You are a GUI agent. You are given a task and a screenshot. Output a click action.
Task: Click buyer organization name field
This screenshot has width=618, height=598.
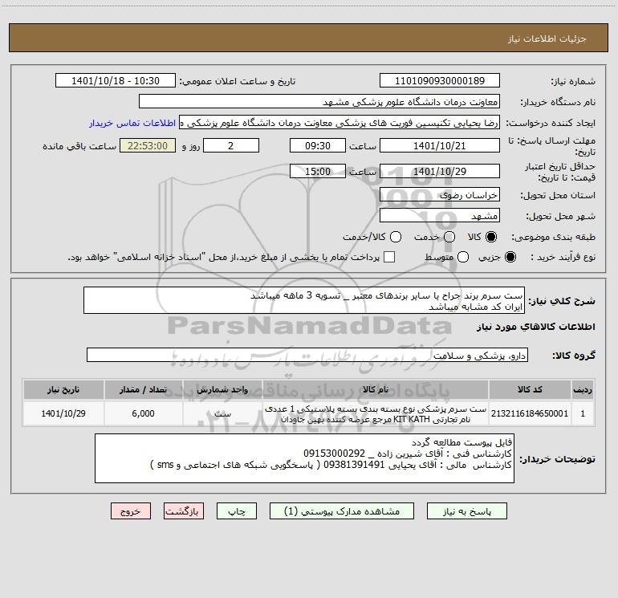[319, 101]
